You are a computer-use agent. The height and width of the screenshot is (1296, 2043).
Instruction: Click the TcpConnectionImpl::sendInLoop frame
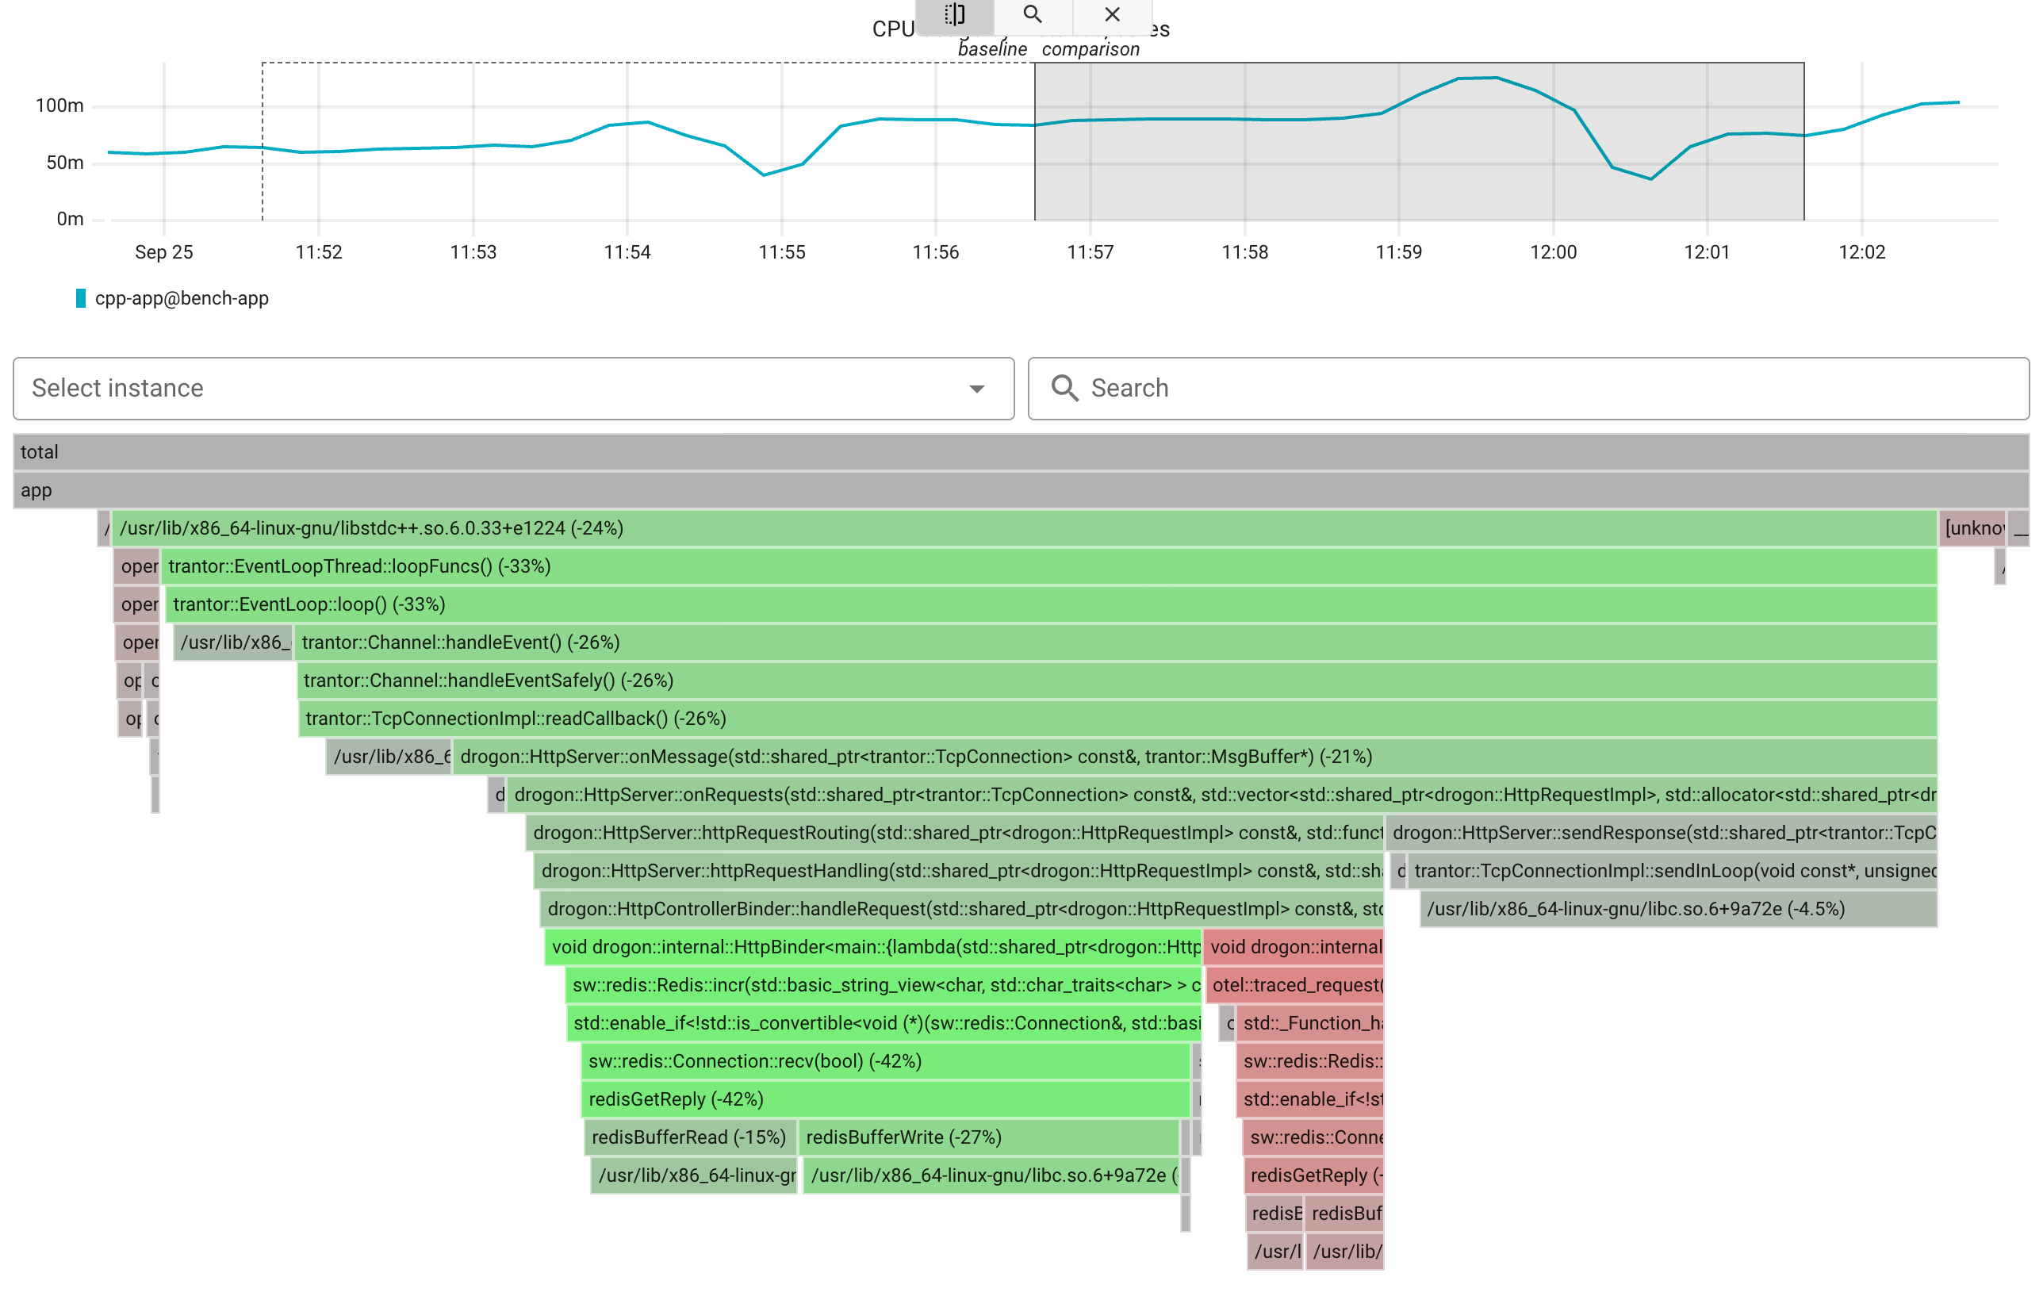coord(1673,871)
